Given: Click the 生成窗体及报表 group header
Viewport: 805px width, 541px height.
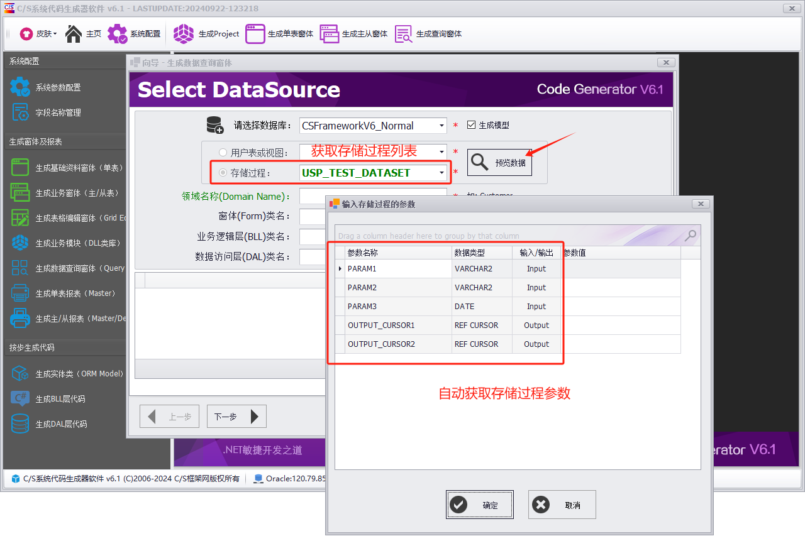Looking at the screenshot, I should tap(64, 141).
